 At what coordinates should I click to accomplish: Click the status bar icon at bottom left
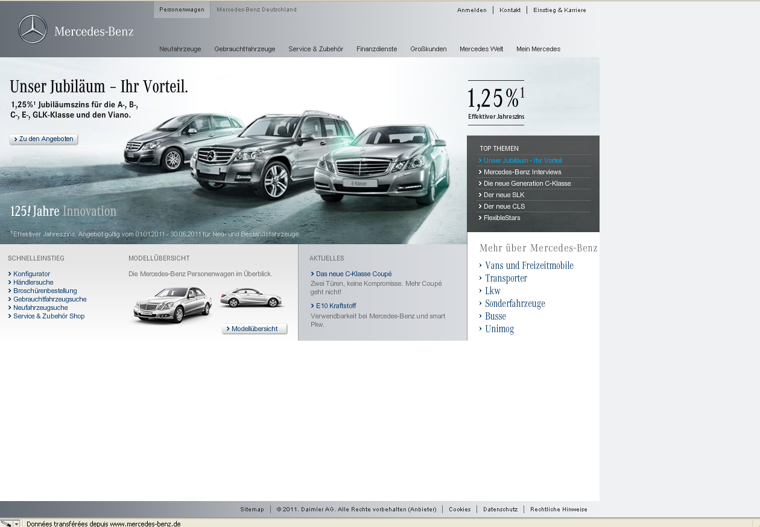[x=6, y=523]
